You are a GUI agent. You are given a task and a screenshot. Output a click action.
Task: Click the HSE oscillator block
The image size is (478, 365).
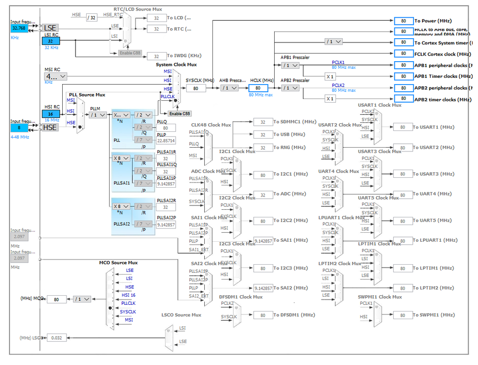click(50, 128)
